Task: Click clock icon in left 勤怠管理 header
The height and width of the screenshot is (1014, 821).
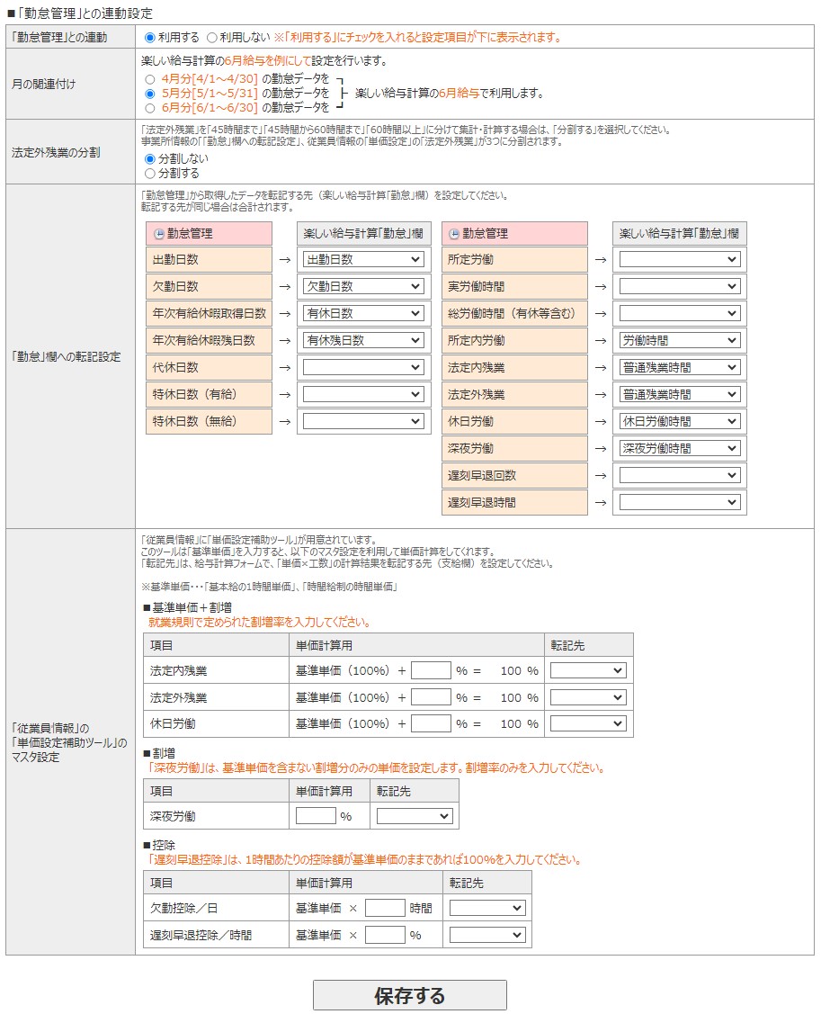Action: (159, 233)
